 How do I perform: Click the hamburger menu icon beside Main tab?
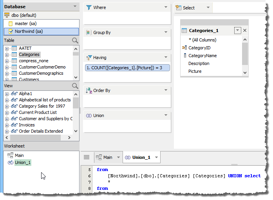pyautogui.click(x=87, y=157)
